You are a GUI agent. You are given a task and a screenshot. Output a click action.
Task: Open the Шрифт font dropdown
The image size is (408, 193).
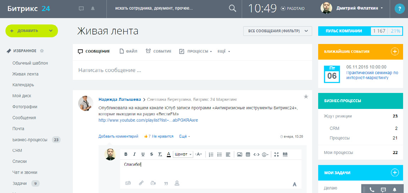point(183,154)
